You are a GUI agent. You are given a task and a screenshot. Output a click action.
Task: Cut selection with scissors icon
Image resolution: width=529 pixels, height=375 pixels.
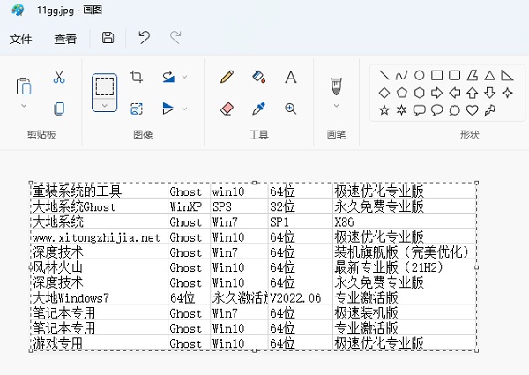click(x=59, y=77)
